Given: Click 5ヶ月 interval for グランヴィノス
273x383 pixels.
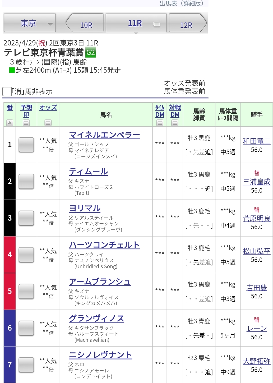Looking at the screenshot, I should [x=228, y=335].
